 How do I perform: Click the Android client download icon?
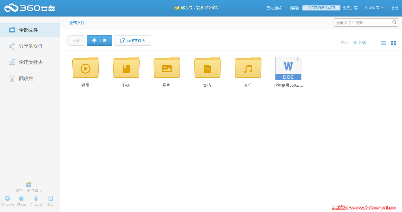(x=36, y=198)
